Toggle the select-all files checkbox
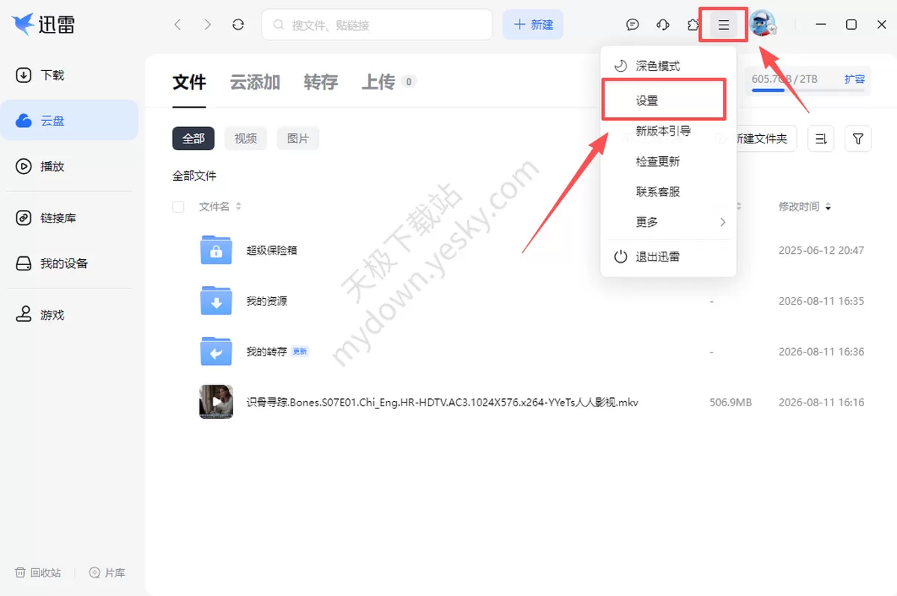 coord(178,207)
